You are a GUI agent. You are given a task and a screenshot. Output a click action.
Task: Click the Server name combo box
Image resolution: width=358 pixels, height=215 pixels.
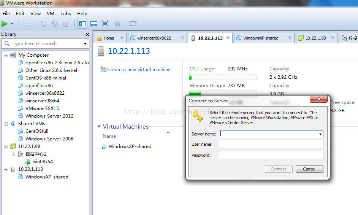pyautogui.click(x=271, y=134)
